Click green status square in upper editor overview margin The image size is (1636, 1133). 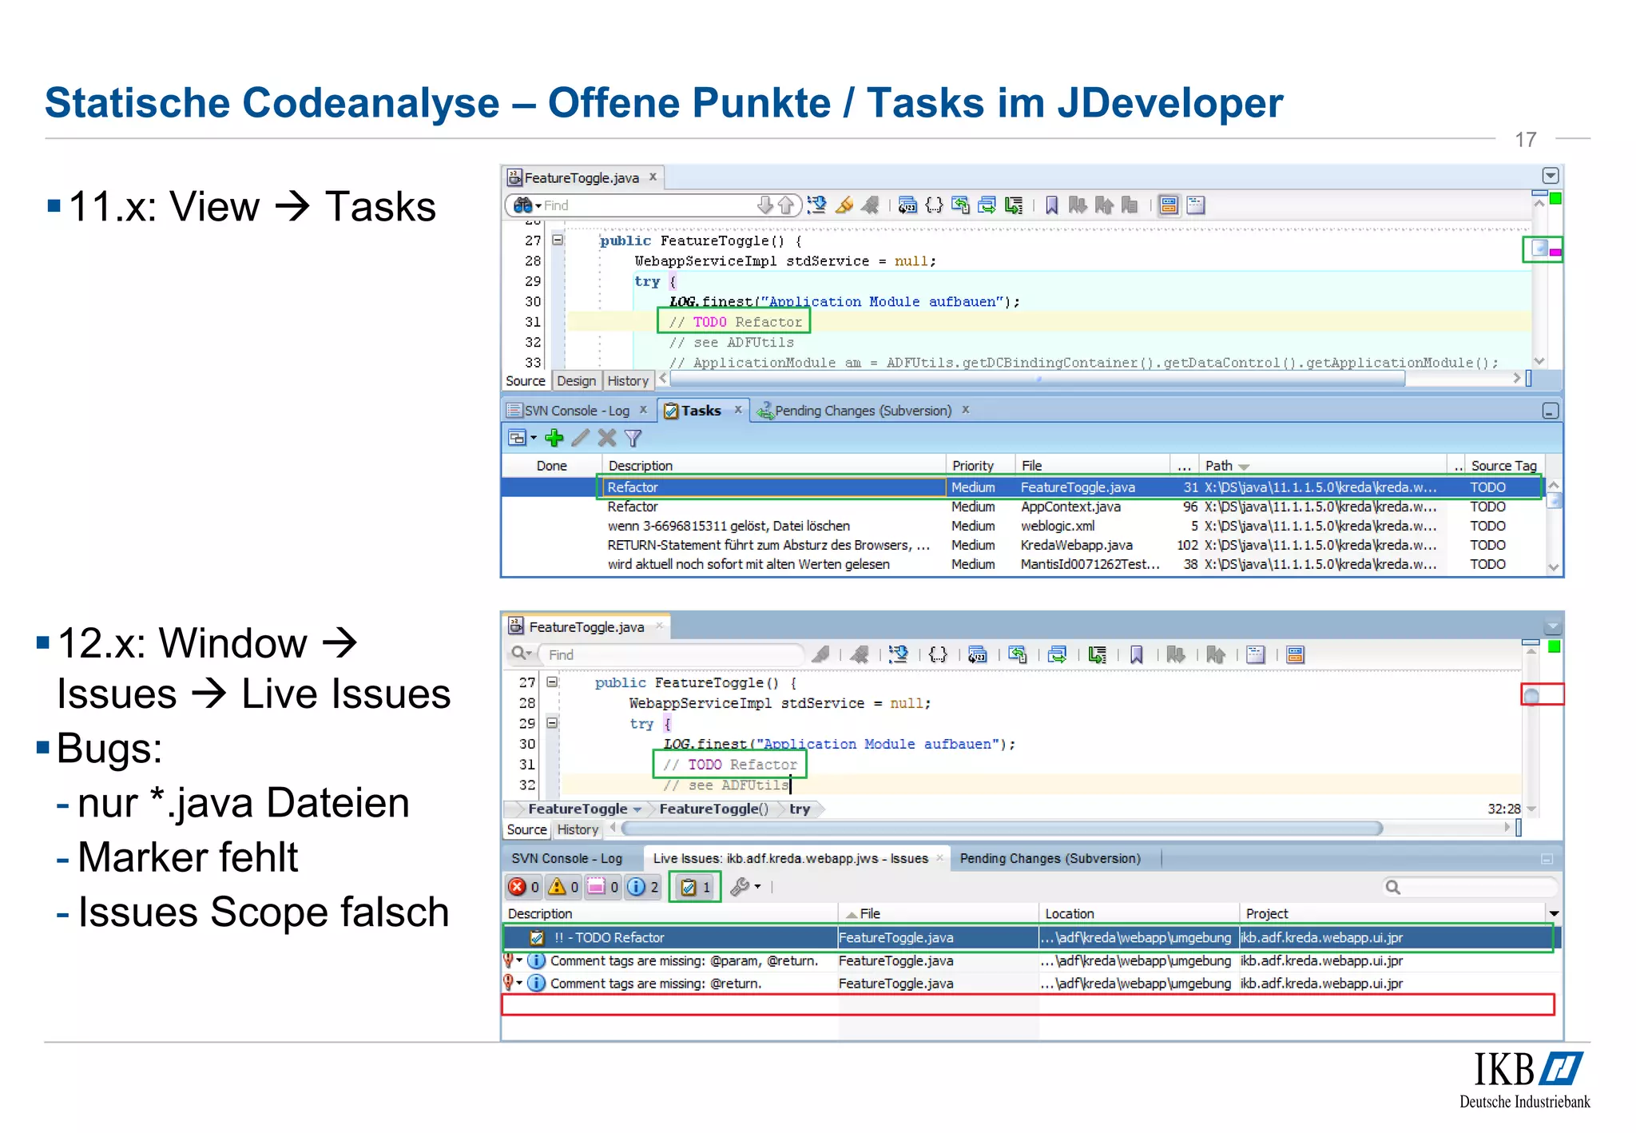(x=1555, y=198)
